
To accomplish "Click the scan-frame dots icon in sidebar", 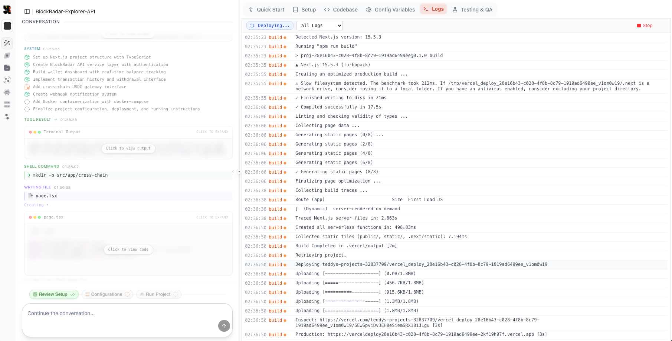I will tap(7, 80).
